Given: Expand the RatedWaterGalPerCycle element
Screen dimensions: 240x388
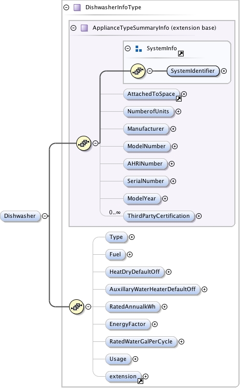Looking at the screenshot, I should click(x=181, y=342).
